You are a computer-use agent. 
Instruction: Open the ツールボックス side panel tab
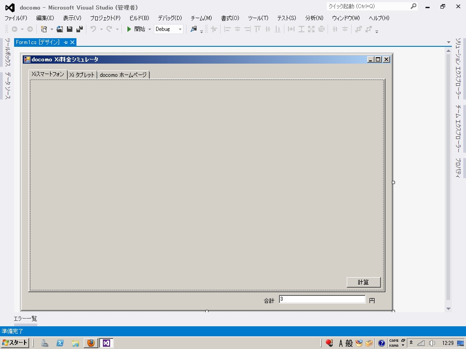[x=7, y=52]
